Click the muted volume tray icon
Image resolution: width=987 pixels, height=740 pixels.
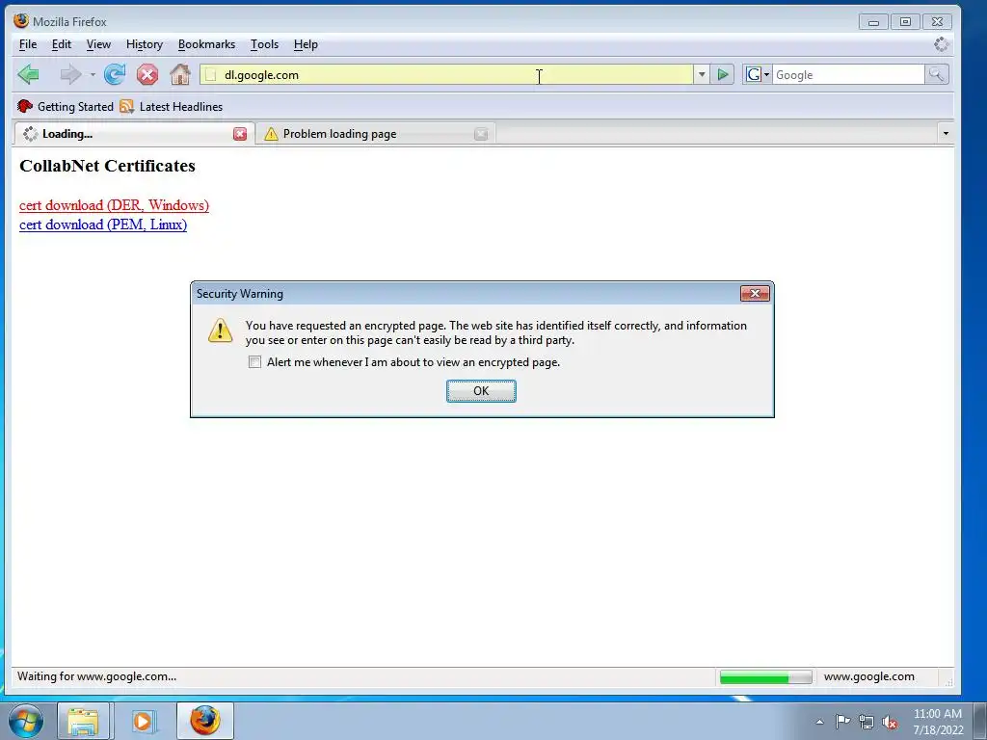point(890,722)
